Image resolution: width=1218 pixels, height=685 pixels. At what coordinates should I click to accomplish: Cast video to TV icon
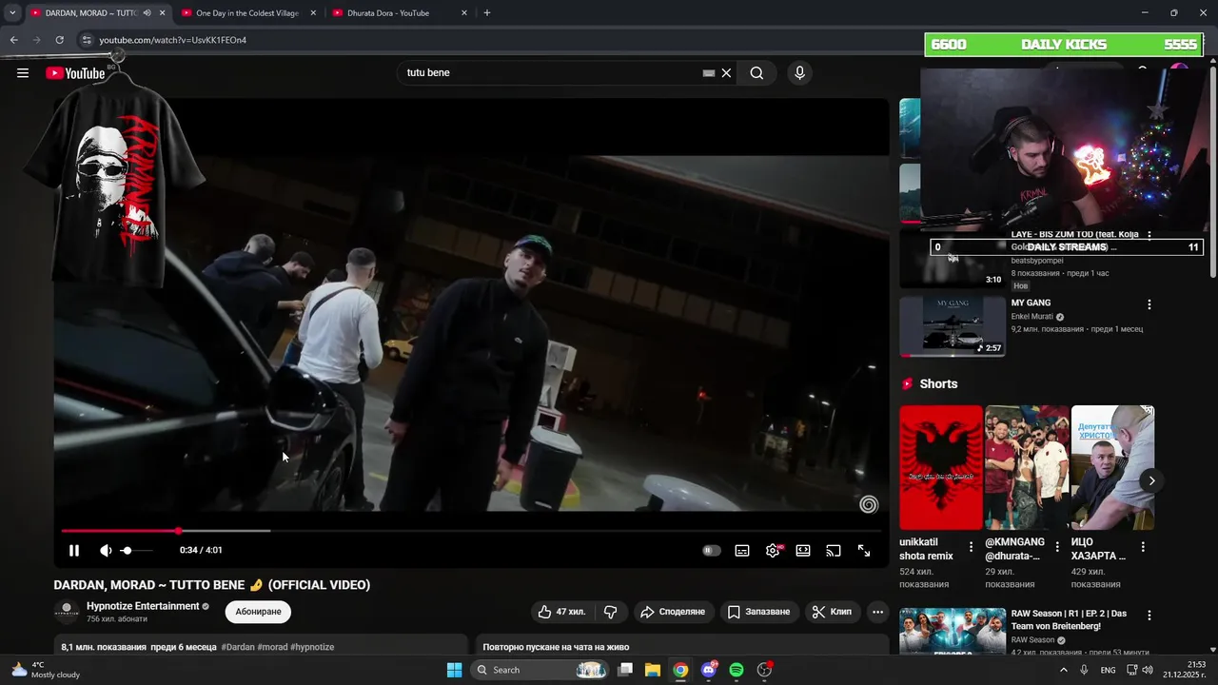coord(834,551)
